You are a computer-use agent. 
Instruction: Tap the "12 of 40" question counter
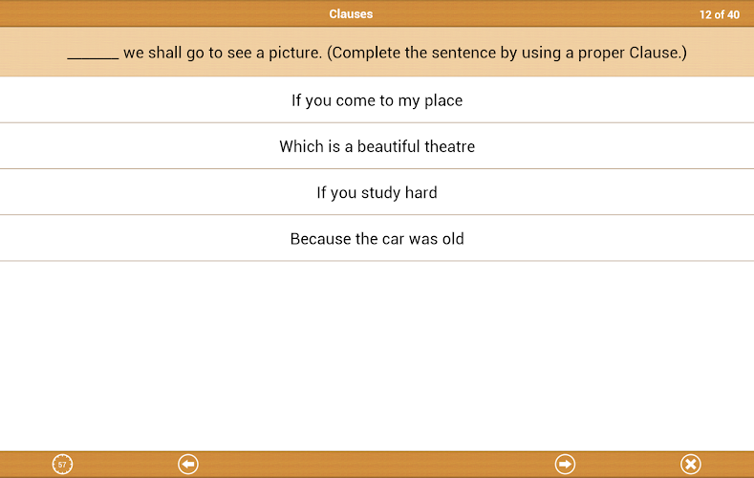(x=719, y=14)
